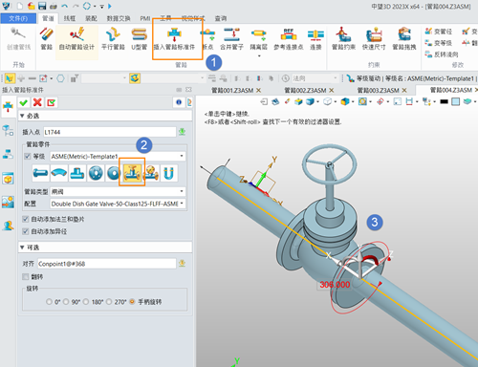The width and height of the screenshot is (478, 367).
Task: Switch to the 线框 ribbon tab
Action: [69, 18]
